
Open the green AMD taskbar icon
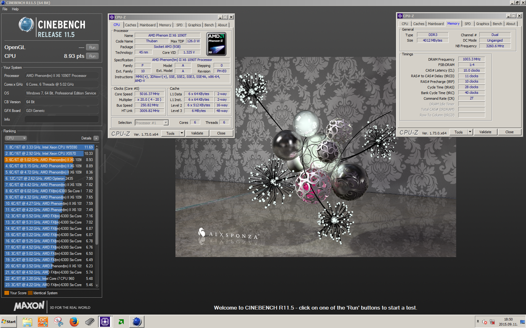(x=121, y=321)
